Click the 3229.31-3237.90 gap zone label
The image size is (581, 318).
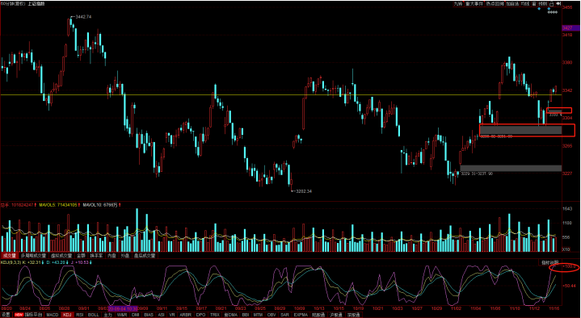[477, 174]
